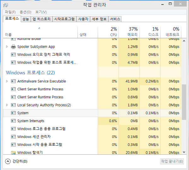Viewport: 189px width, 170px height.
Task: Open the 파일(F) menu
Action: pos(10,12)
